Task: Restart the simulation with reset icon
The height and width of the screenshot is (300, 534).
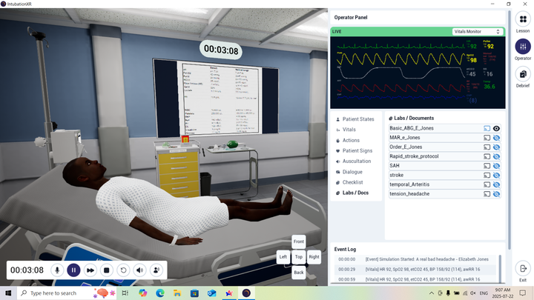Action: [123, 270]
